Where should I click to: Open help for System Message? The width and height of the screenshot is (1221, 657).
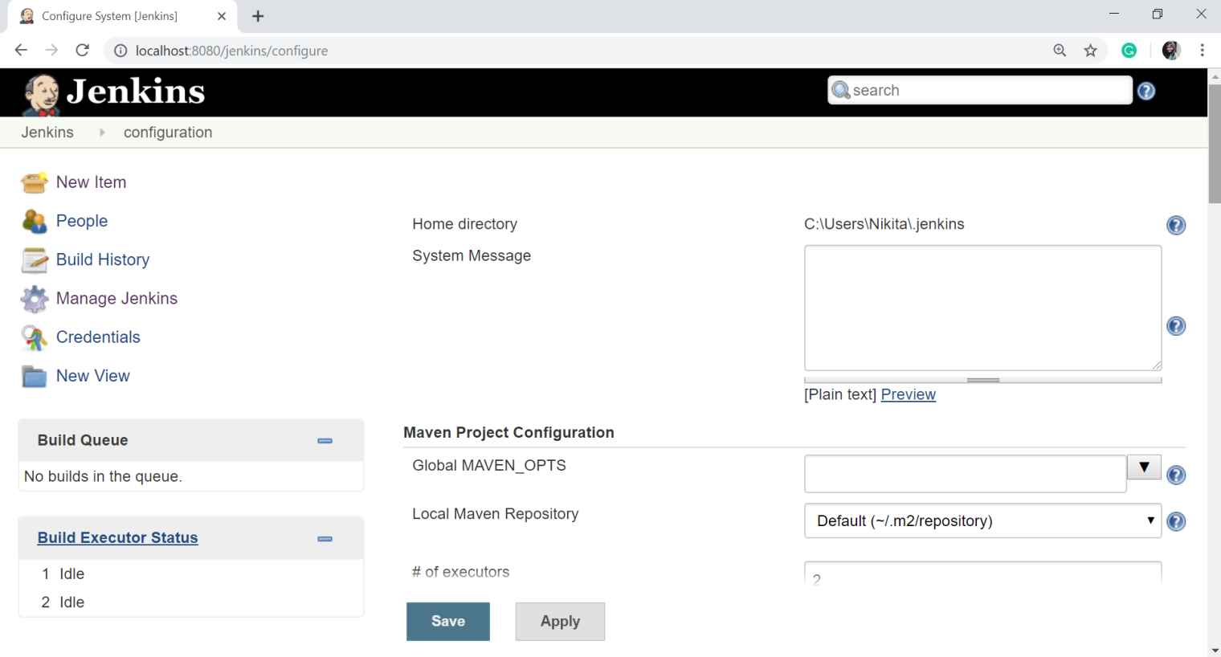pyautogui.click(x=1176, y=325)
